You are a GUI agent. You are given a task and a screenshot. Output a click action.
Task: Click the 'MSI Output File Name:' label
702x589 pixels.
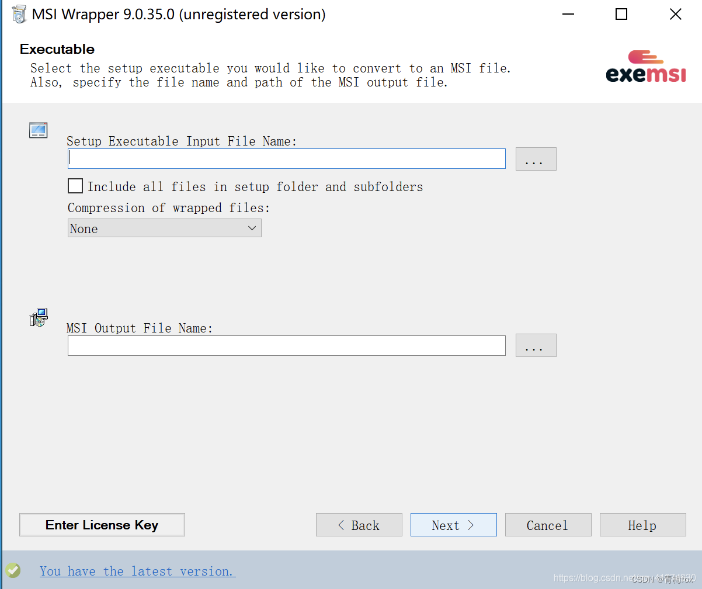(x=140, y=328)
